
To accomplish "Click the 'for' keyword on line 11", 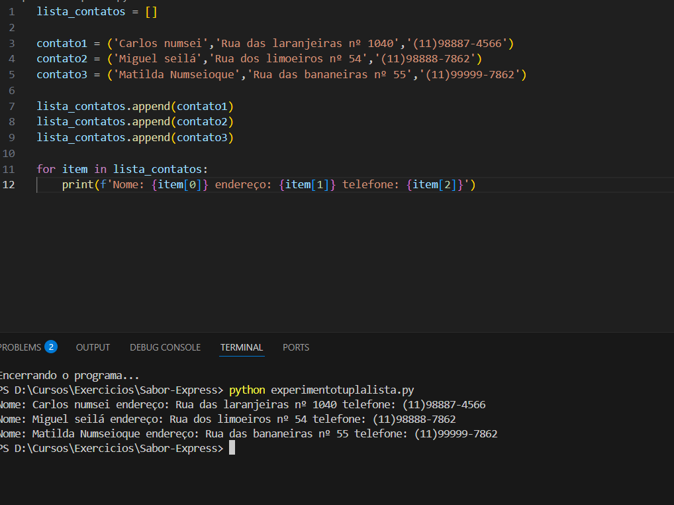I will click(46, 169).
